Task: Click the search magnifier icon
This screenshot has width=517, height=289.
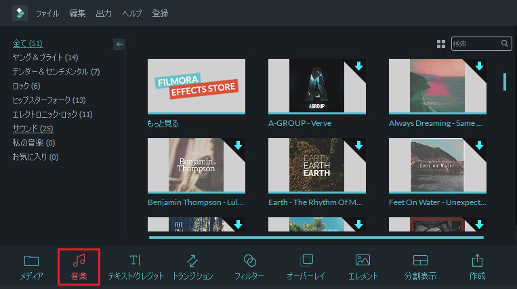Action: tap(505, 43)
